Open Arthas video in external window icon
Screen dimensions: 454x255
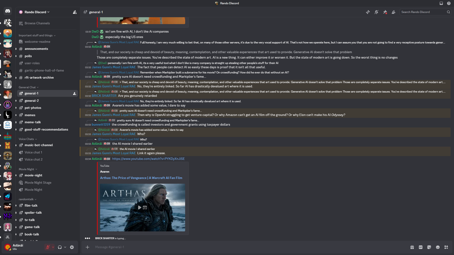tap(145, 208)
